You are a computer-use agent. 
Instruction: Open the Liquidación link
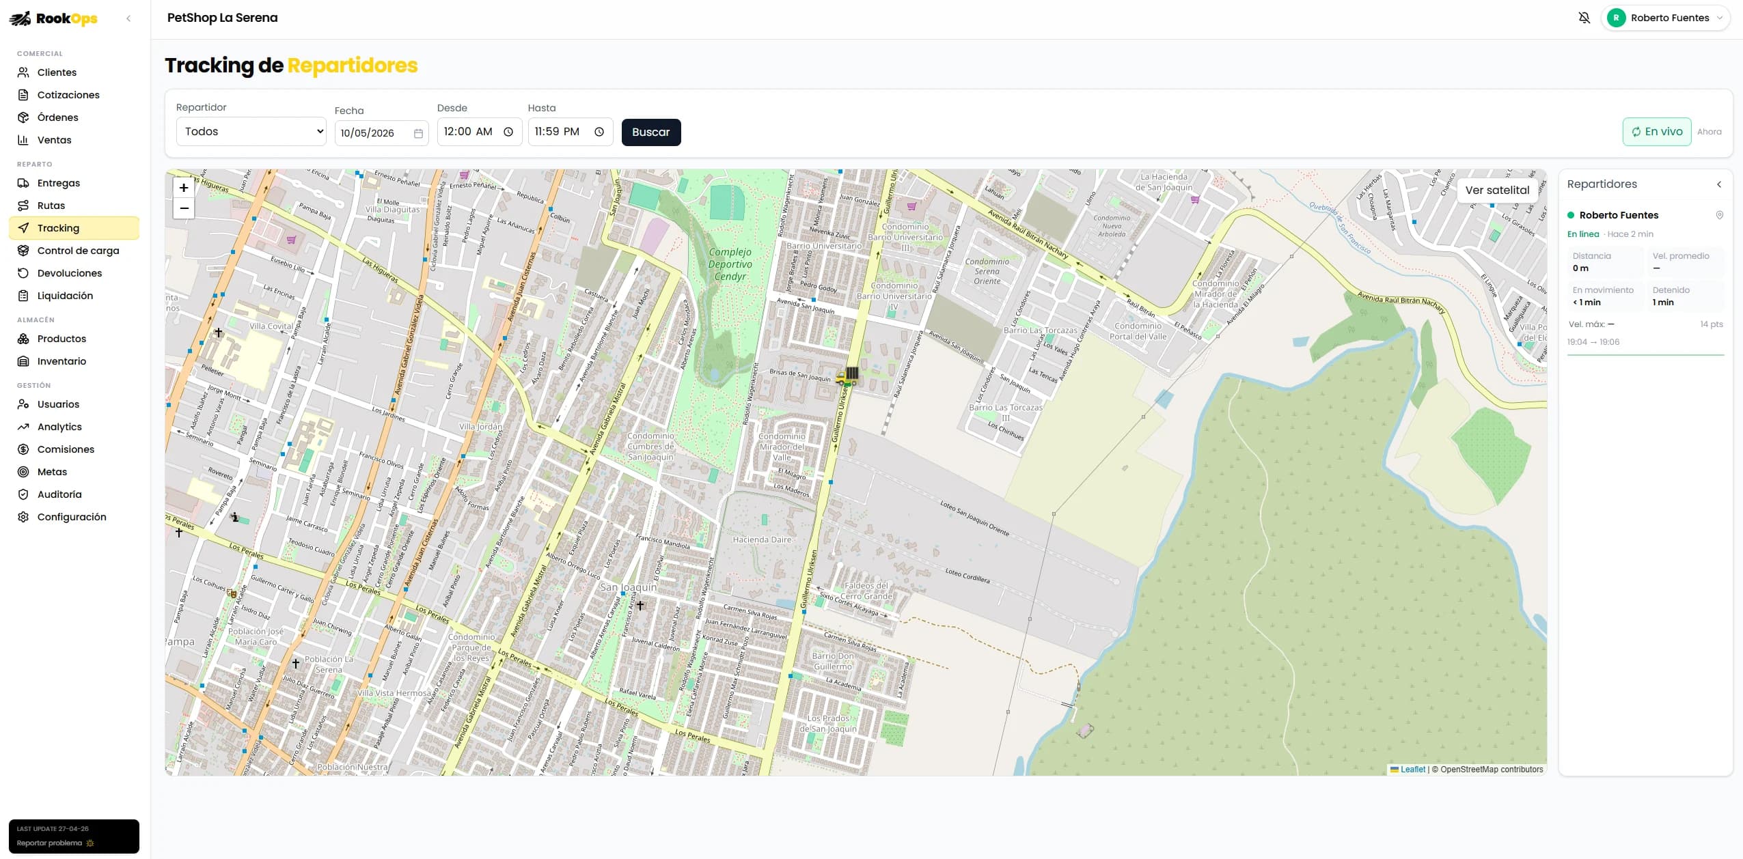tap(65, 296)
